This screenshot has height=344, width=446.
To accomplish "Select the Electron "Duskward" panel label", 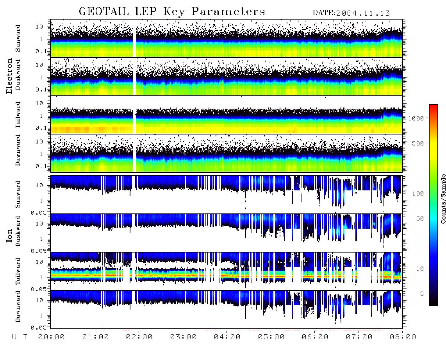I will tap(18, 75).
